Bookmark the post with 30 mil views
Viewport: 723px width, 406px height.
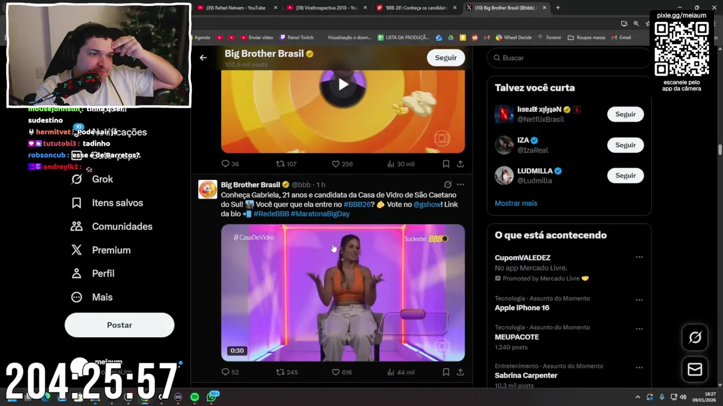click(x=446, y=164)
